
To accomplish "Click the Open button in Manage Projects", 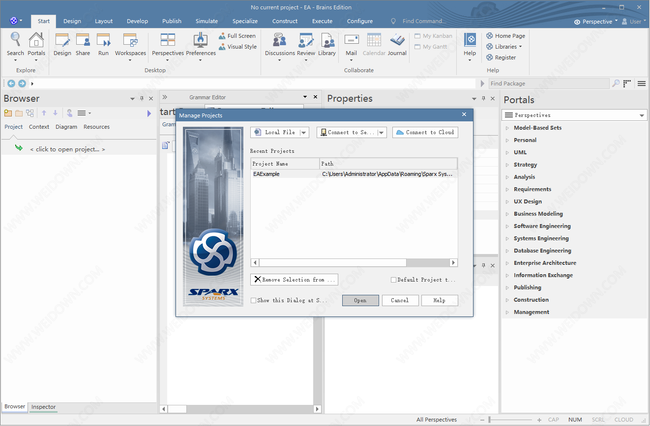I will (360, 300).
